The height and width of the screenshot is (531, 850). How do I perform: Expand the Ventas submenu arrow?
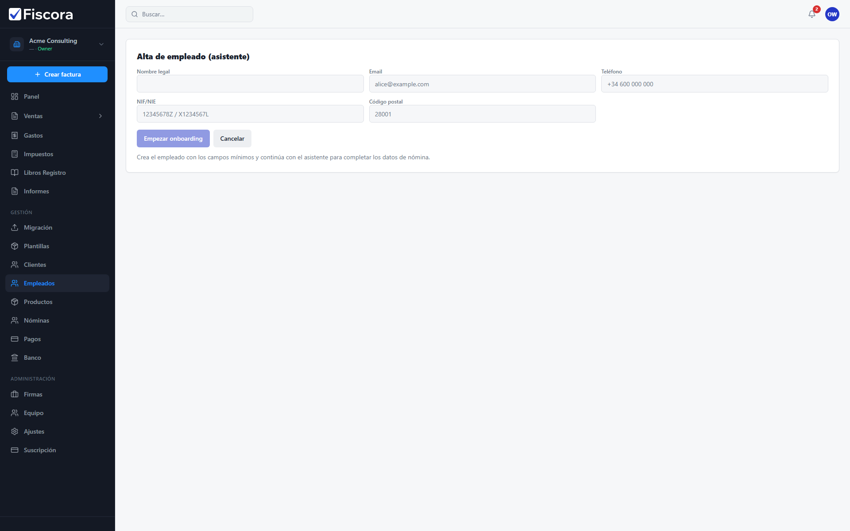(x=100, y=116)
